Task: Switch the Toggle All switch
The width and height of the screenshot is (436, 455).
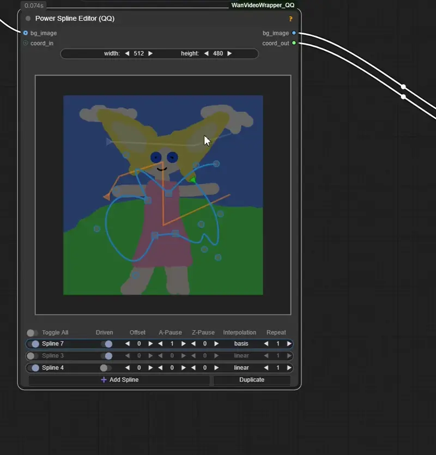Action: point(32,332)
